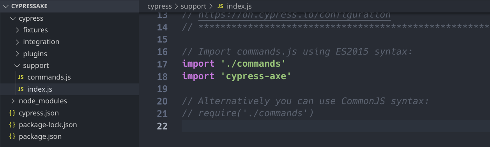Click the ES2015 syntax comment on line 16
The image size is (490, 147).
click(x=297, y=51)
